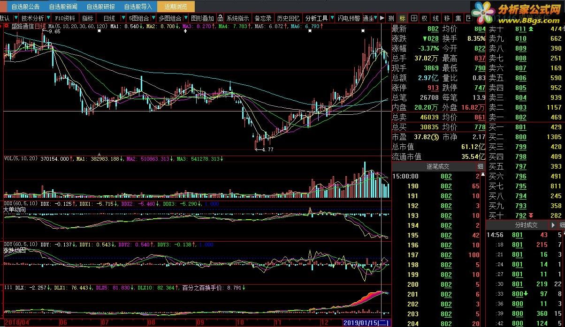Click the DDY(60,5,10) indicator label
Image resolution: width=565 pixels, height=327 pixels.
click(21, 244)
